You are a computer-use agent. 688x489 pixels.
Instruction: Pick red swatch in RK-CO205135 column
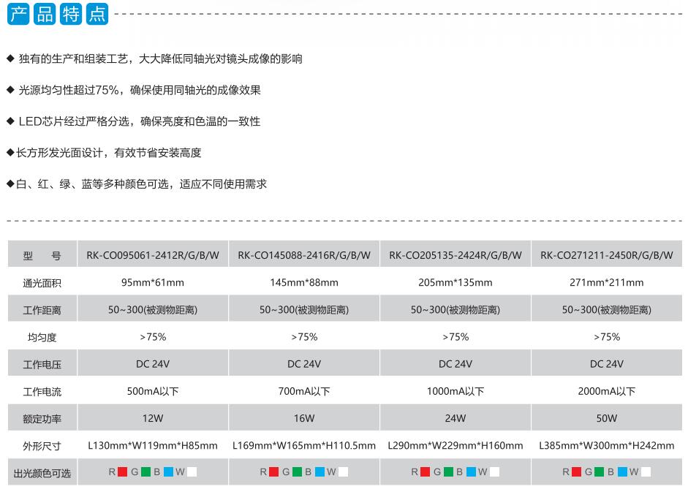(x=426, y=472)
